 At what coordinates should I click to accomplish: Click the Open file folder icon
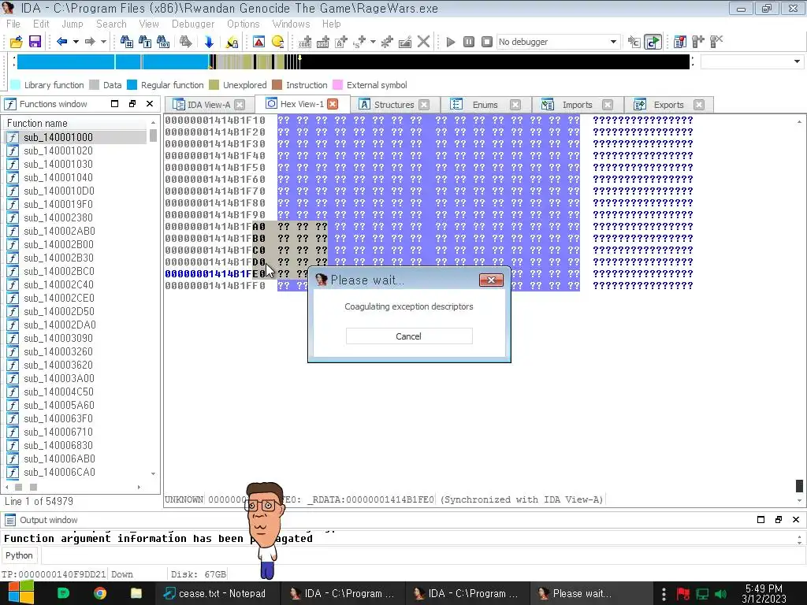[x=16, y=42]
